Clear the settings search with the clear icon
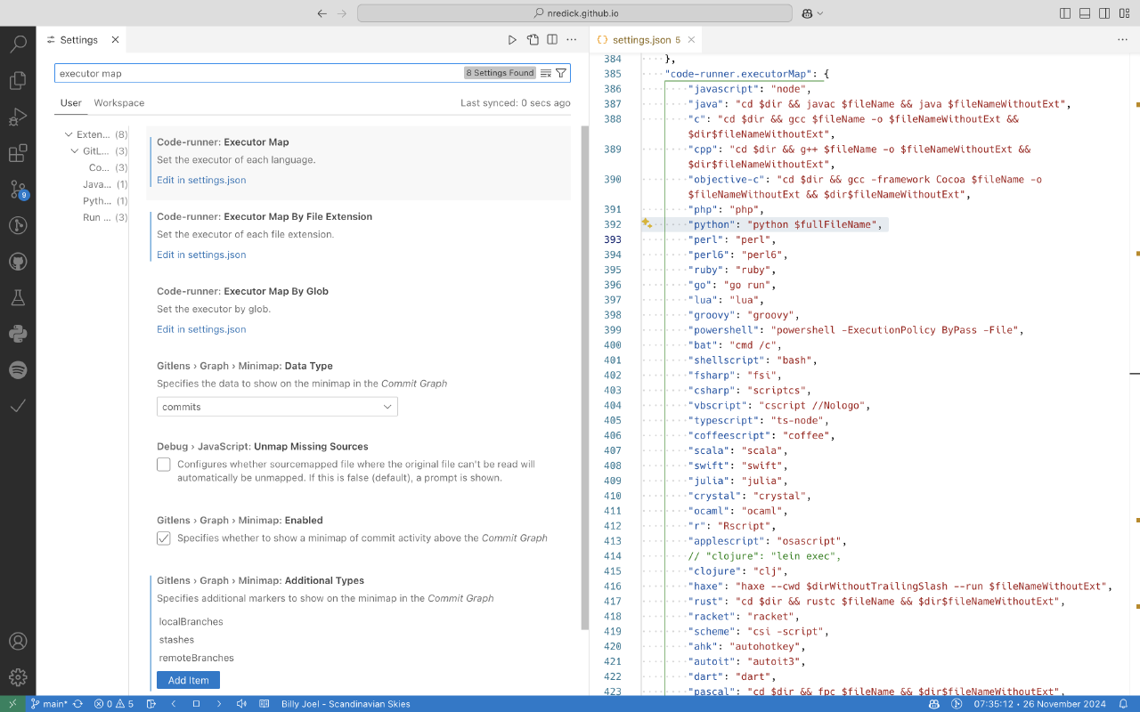 [546, 72]
